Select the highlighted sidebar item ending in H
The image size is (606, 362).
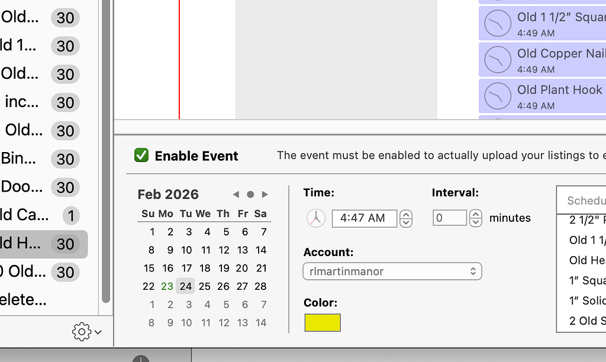pos(36,244)
